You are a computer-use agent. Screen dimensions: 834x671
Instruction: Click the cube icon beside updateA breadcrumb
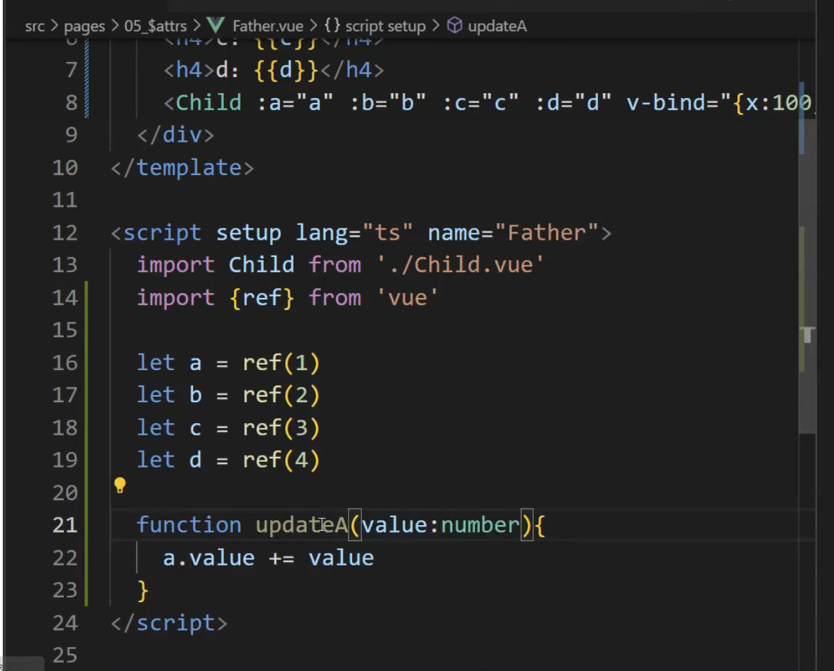coord(454,26)
